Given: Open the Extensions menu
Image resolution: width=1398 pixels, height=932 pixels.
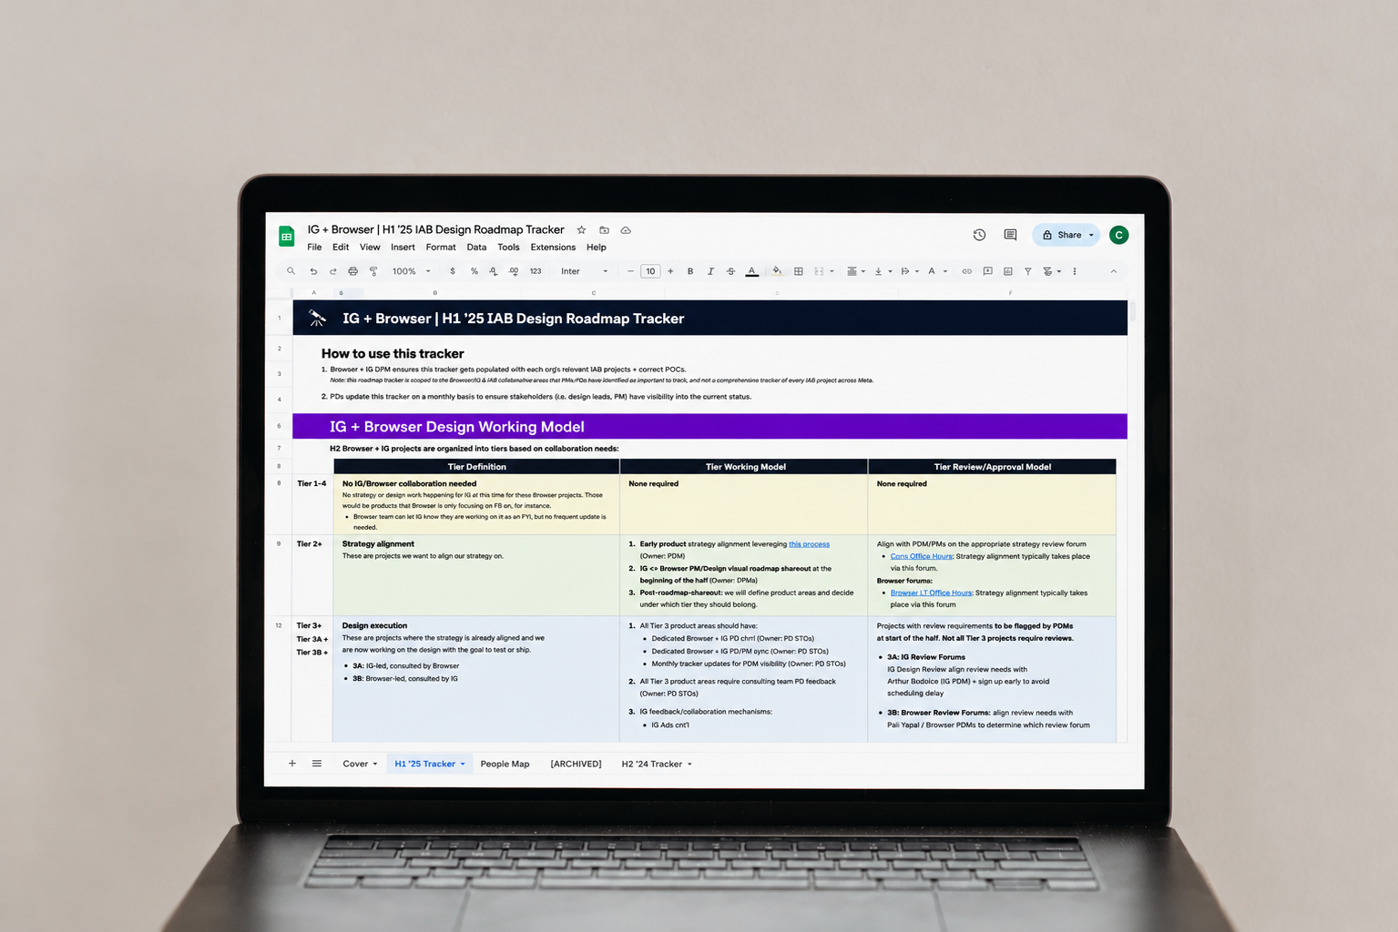Looking at the screenshot, I should click(553, 248).
